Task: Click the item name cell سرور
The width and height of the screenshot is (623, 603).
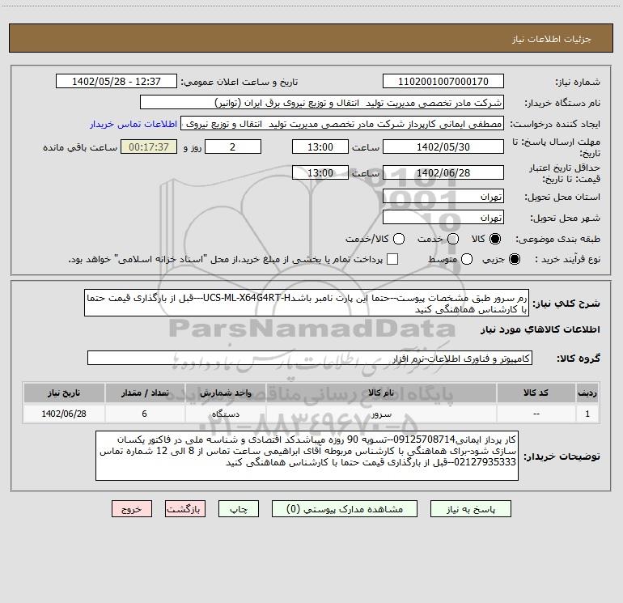Action: coord(380,414)
